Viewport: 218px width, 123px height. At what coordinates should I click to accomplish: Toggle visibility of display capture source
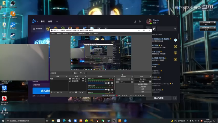point(83,81)
